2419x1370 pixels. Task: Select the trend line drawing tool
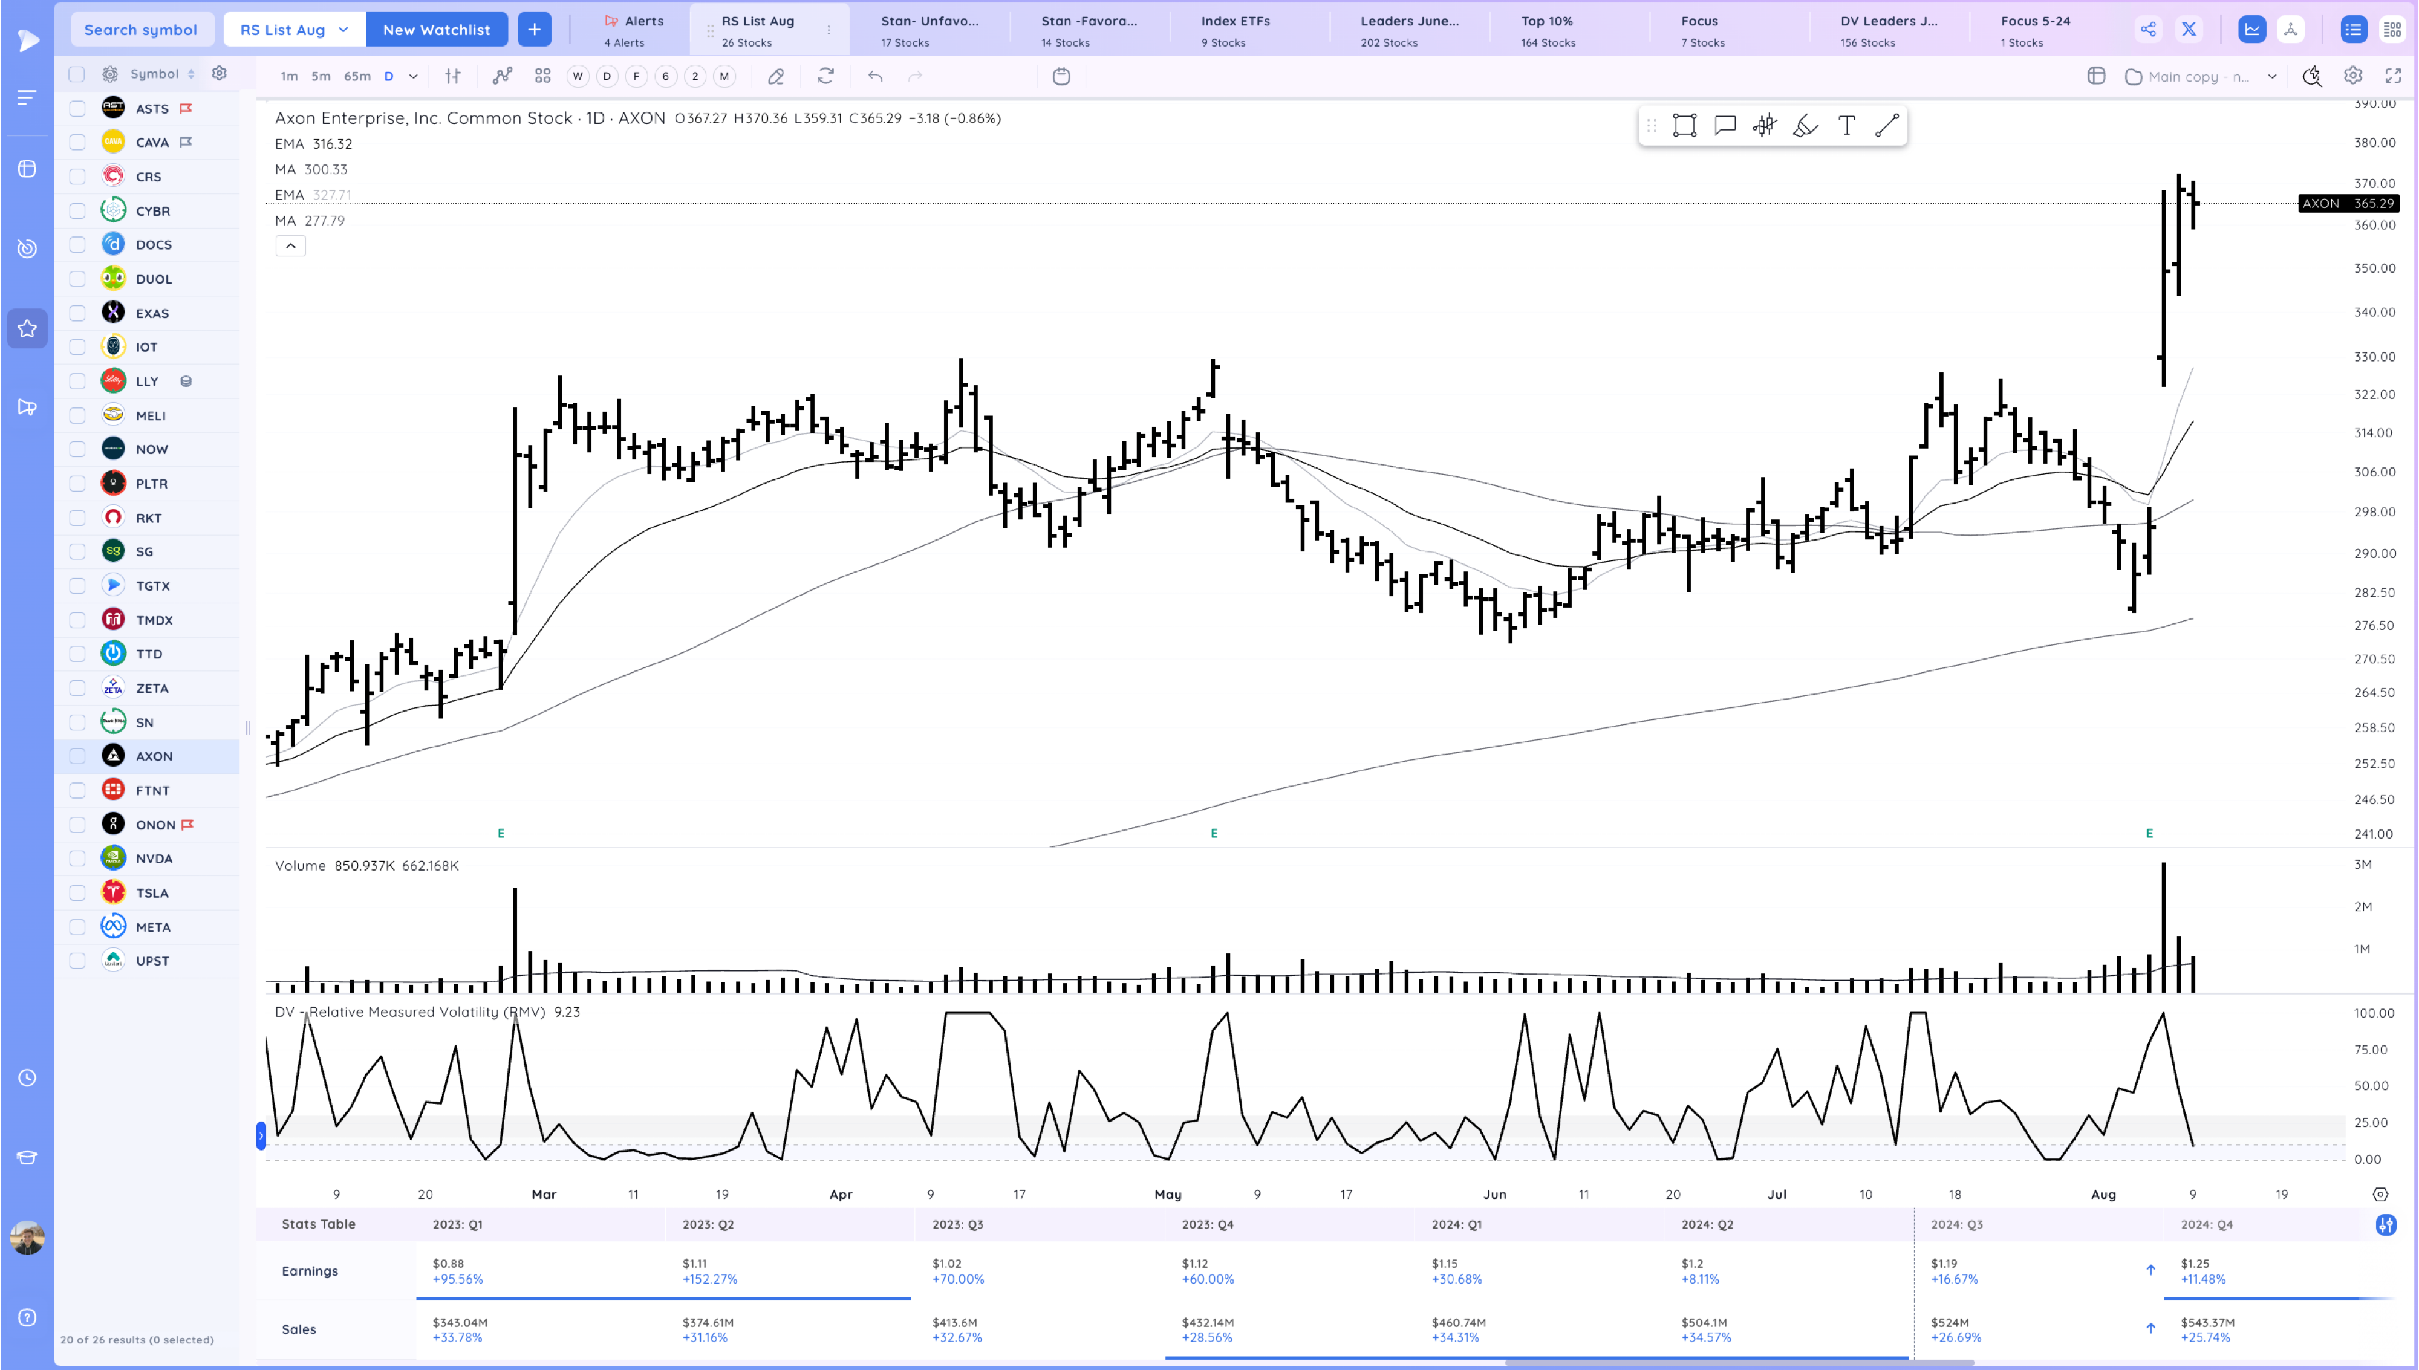[1886, 126]
